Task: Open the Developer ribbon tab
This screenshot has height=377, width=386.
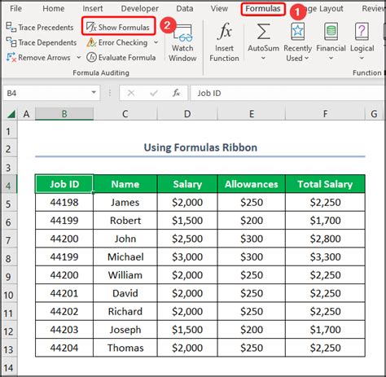Action: tap(139, 9)
